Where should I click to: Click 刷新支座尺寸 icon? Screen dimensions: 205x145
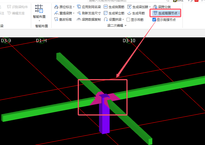point(79,13)
